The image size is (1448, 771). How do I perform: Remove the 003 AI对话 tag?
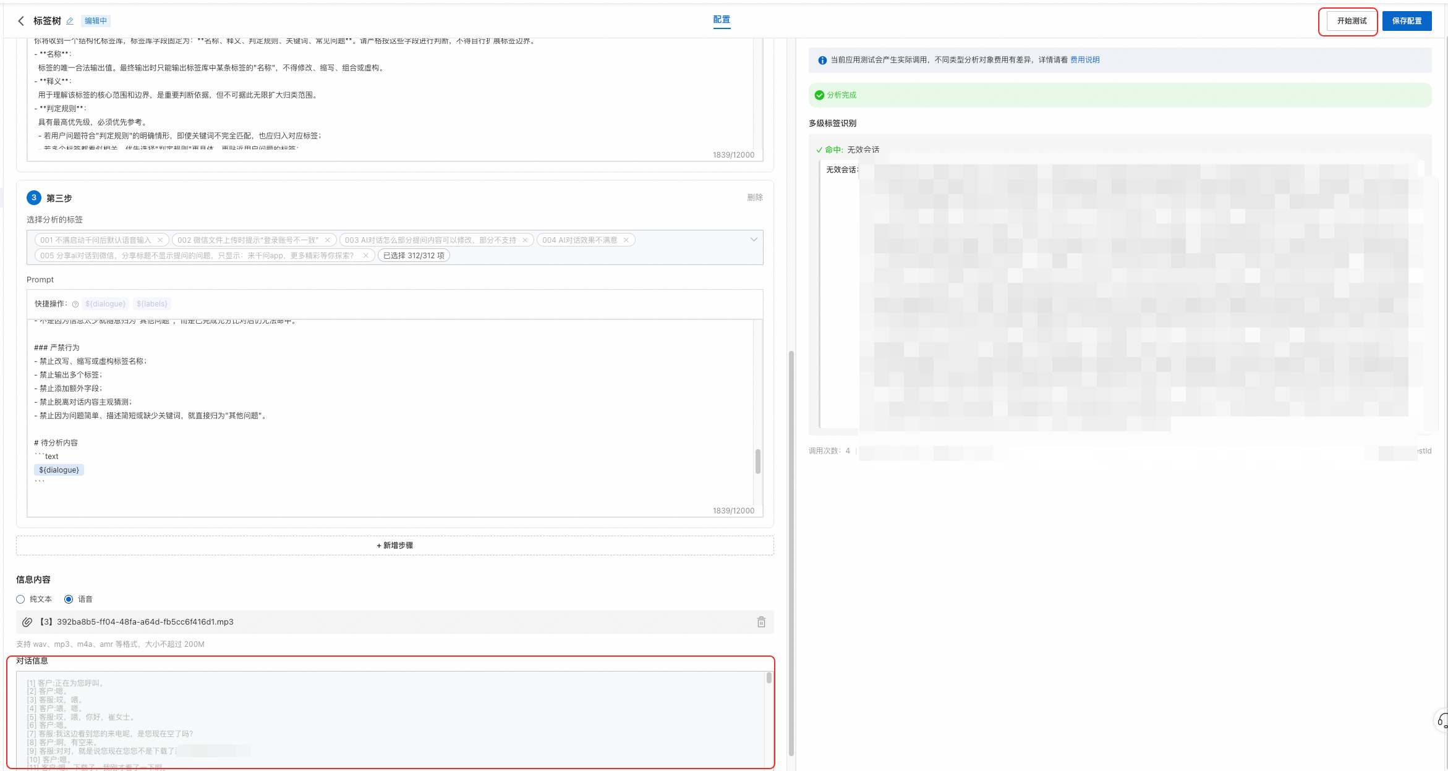[525, 240]
